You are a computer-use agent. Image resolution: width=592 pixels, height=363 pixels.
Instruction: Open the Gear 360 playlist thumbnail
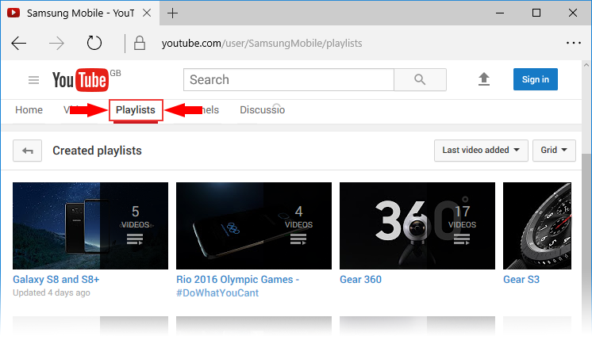point(417,226)
